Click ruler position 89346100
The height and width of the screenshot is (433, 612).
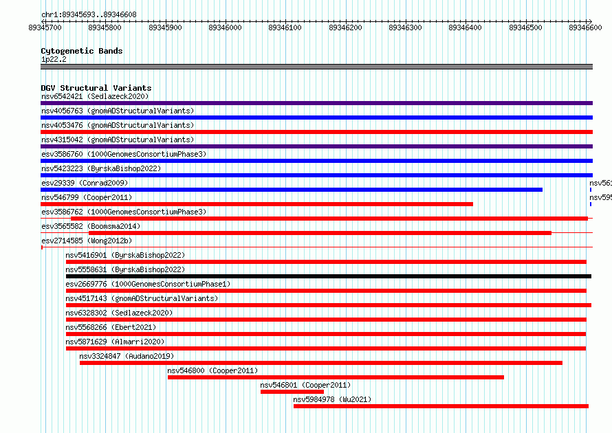click(285, 27)
